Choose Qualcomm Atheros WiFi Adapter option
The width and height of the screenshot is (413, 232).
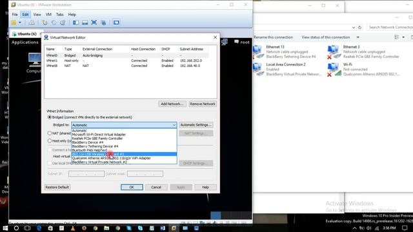pyautogui.click(x=124, y=158)
